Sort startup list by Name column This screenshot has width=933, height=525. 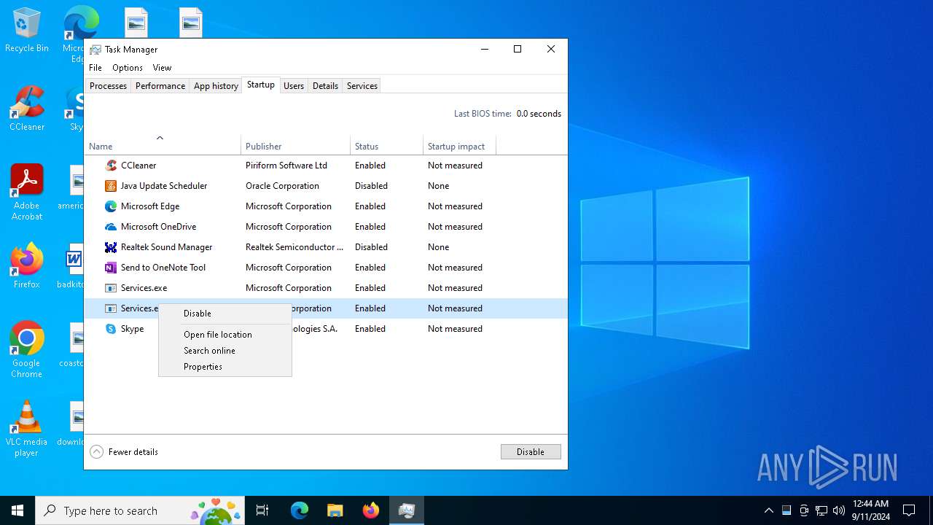[163, 146]
